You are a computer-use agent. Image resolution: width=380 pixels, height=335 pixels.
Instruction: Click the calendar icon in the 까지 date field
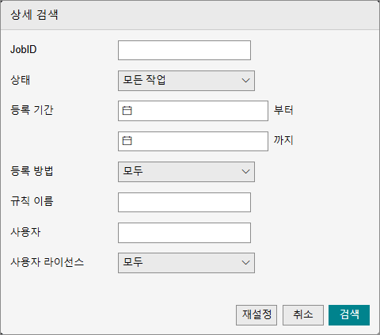(127, 141)
